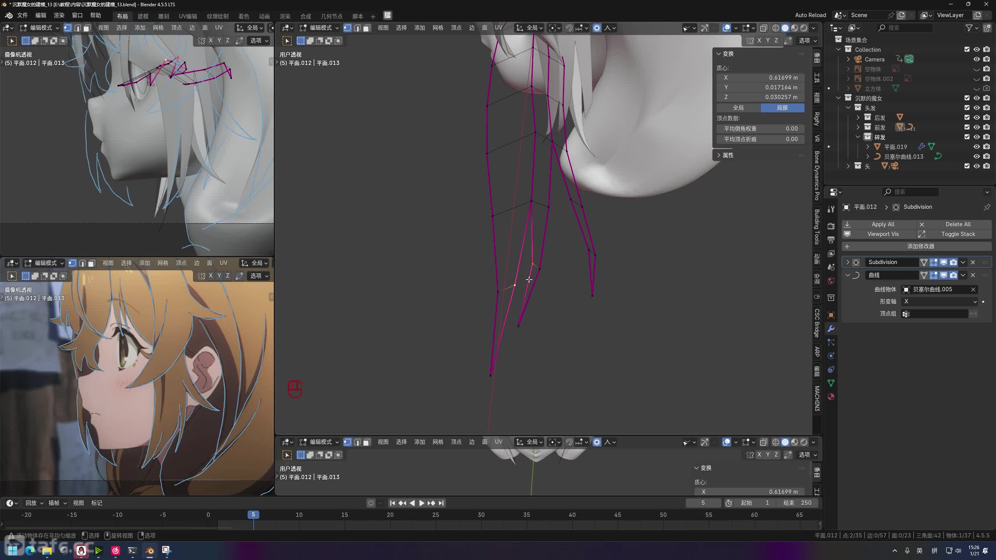Open the UV编辑 workspace tab
The image size is (996, 560).
(x=188, y=16)
